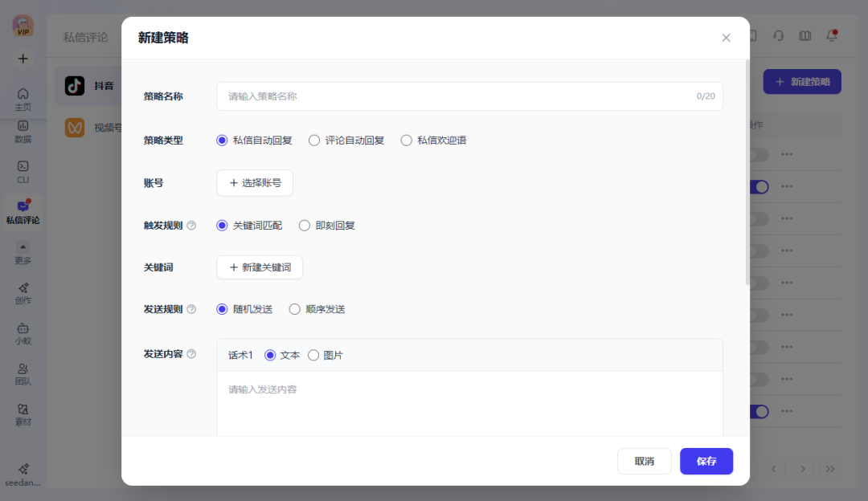This screenshot has height=501, width=868.
Task: Jump to the last page with the double arrow
Action: point(830,469)
